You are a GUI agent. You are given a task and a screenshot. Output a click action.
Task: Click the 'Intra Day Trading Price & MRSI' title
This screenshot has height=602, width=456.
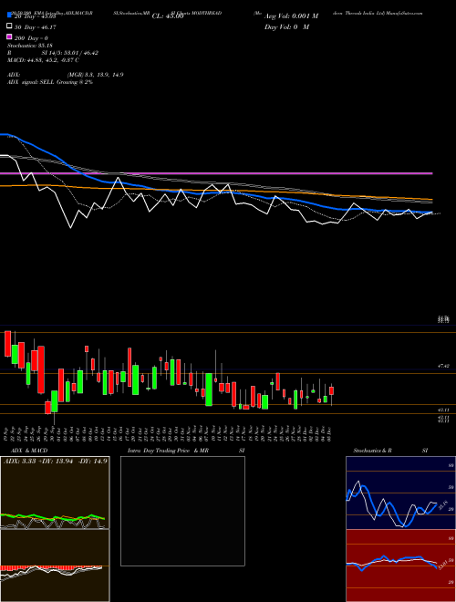coord(186,451)
